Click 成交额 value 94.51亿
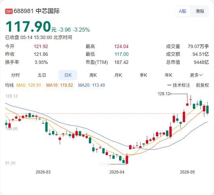Viewport: 214px width, 195px height. click(201, 54)
